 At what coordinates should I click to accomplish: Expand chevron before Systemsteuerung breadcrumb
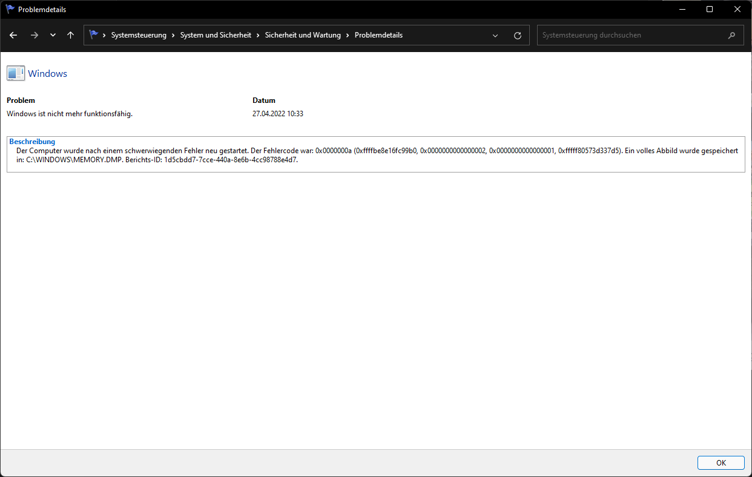pyautogui.click(x=105, y=35)
